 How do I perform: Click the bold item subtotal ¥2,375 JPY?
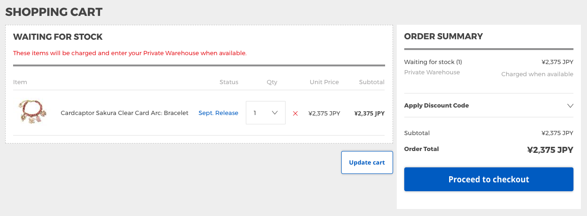click(369, 113)
